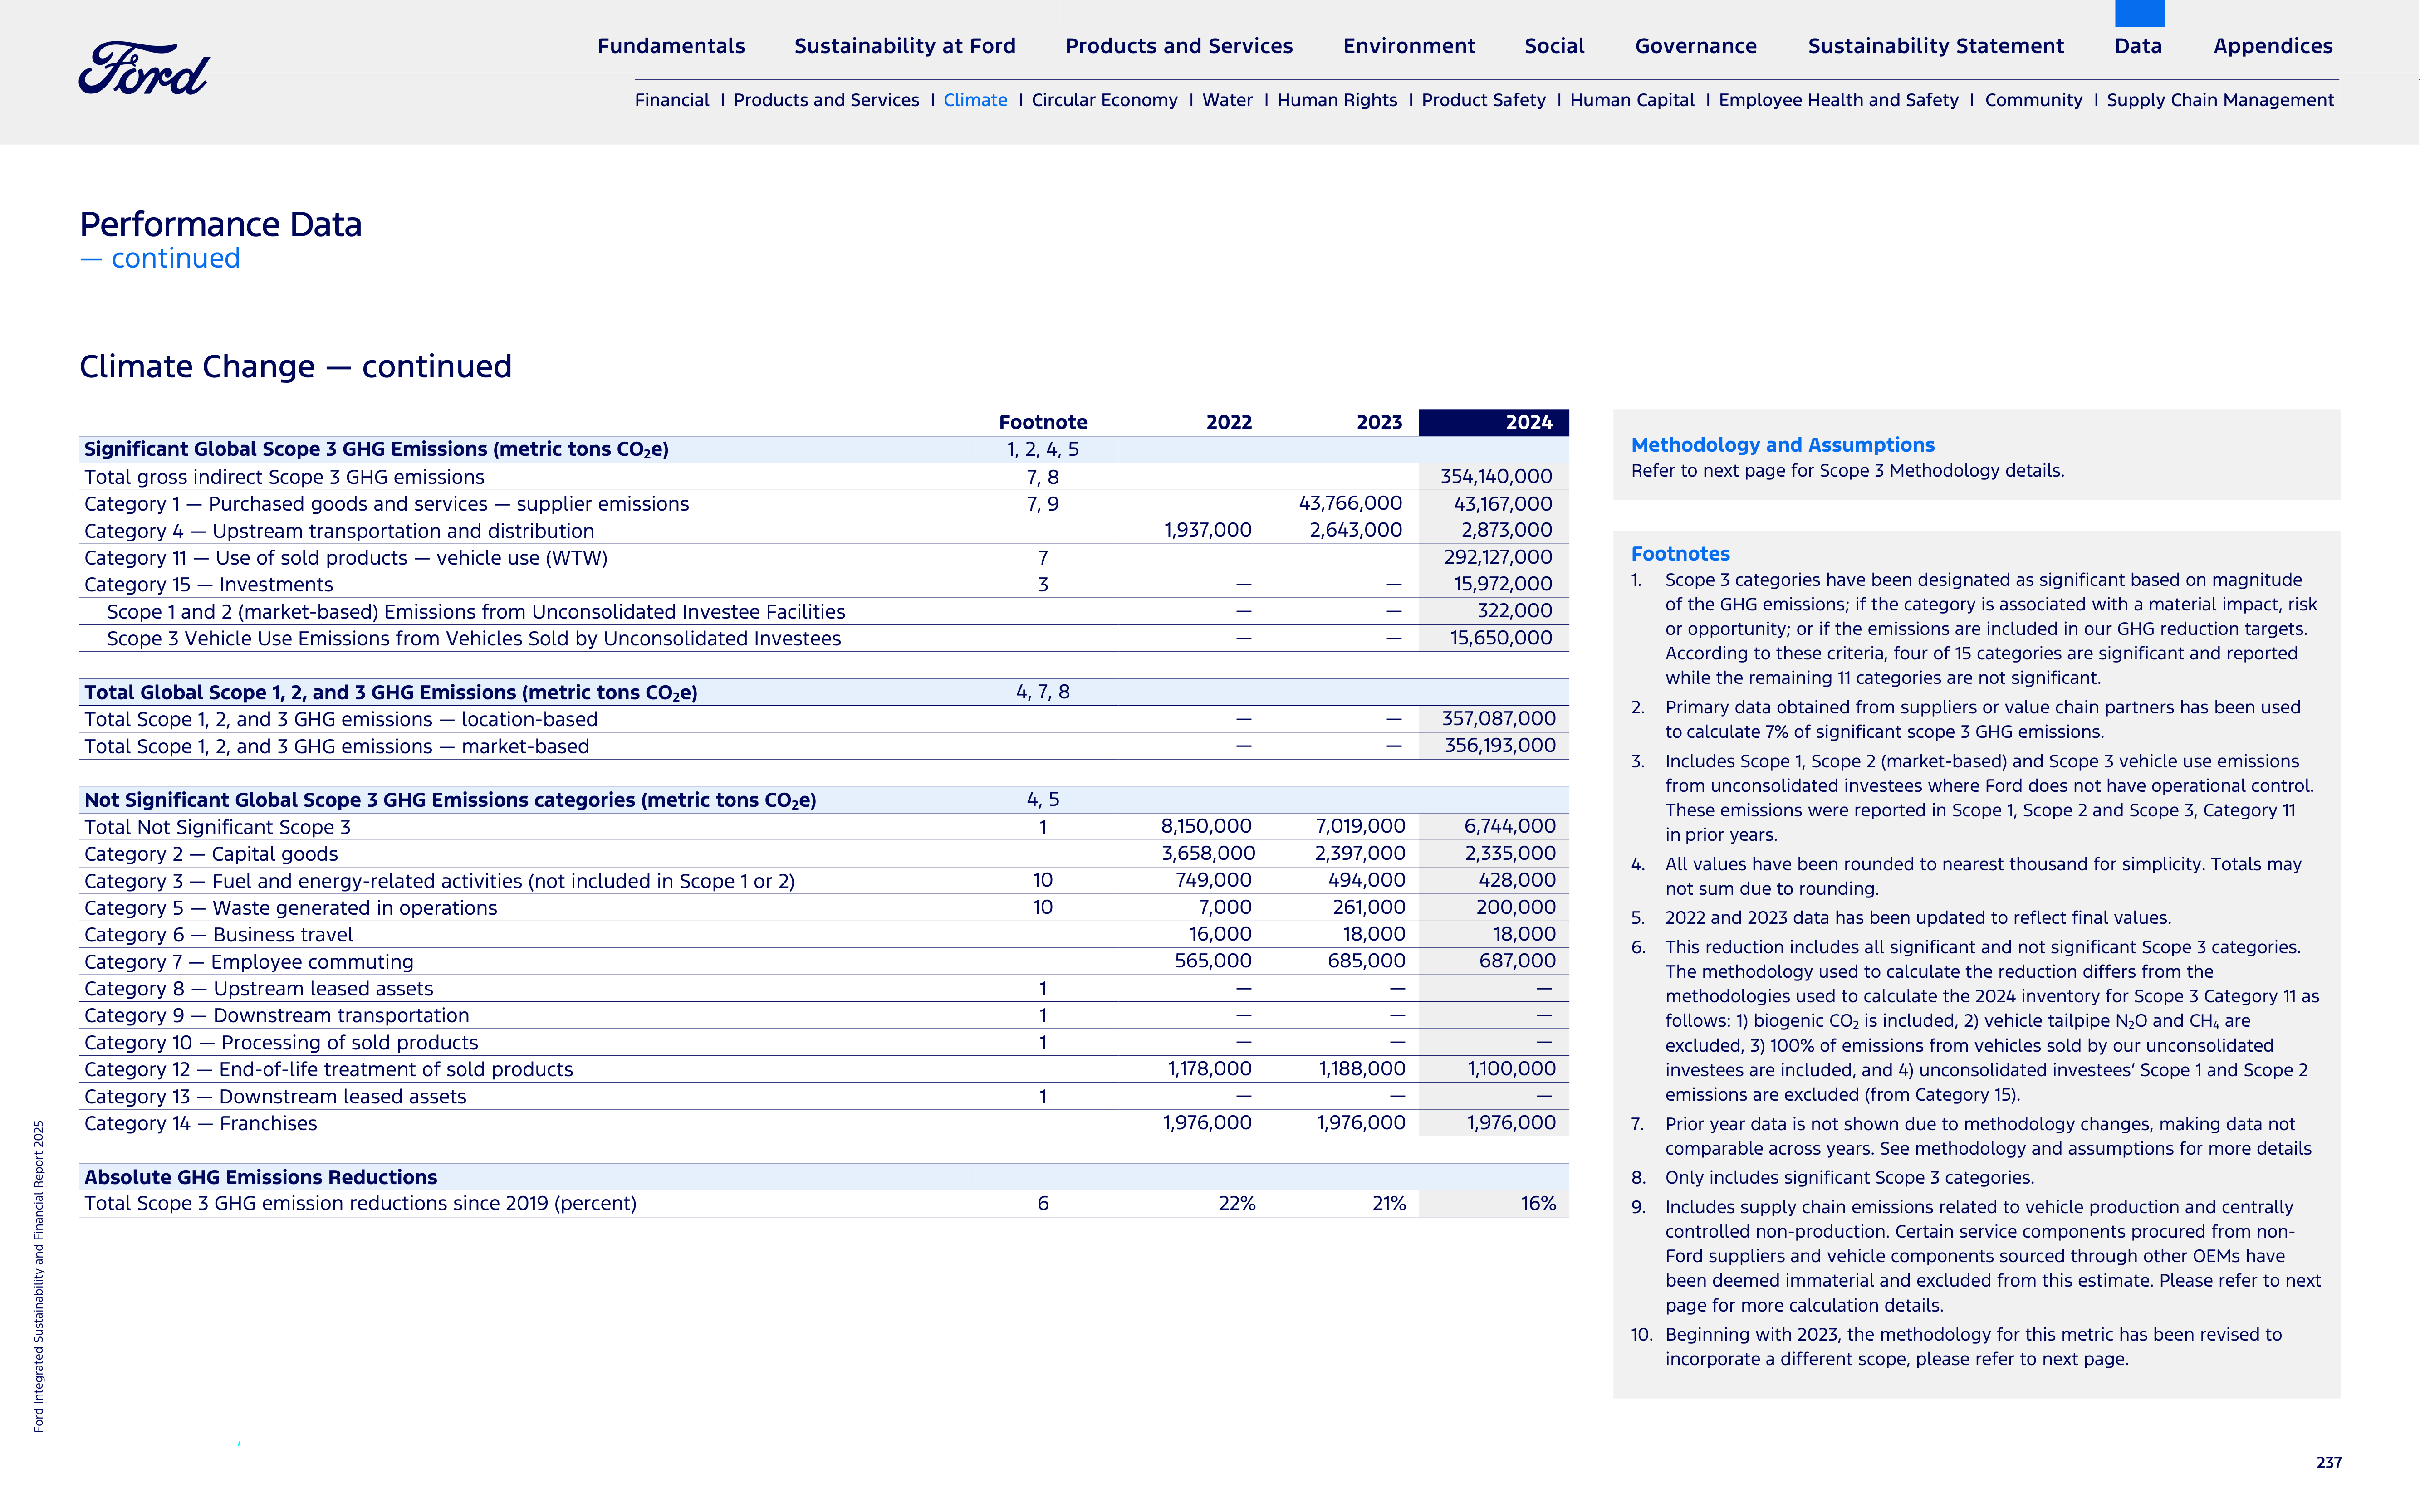Click 'Category 14 — Franchises' label
The image size is (2420, 1512).
(x=200, y=1123)
